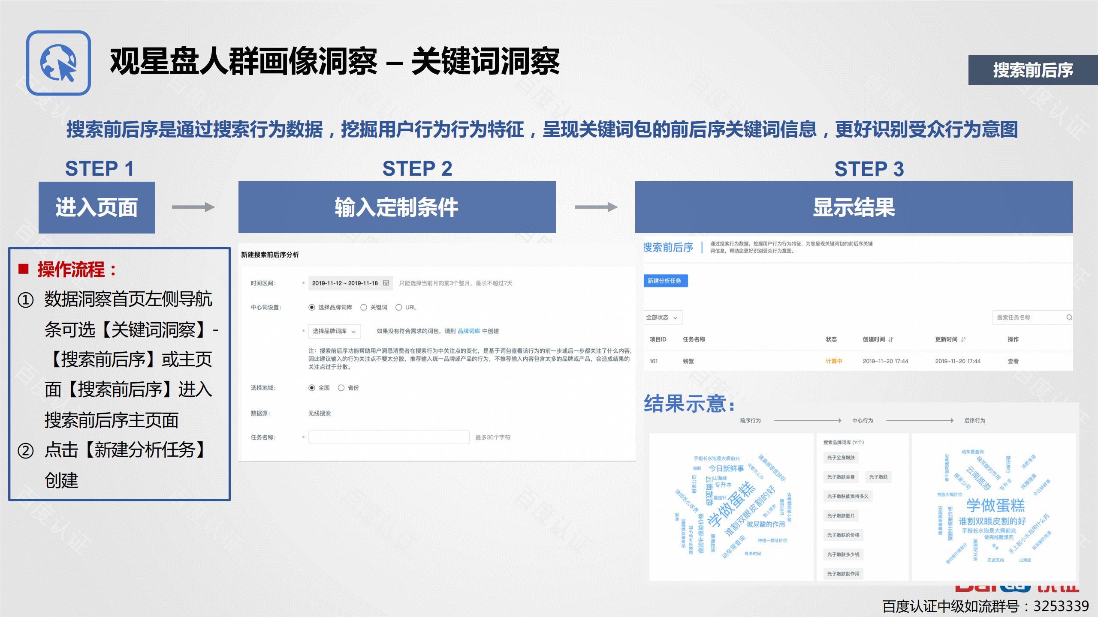Click the 搜索品牌词库 (11个) heading
This screenshot has height=617, width=1098.
coord(844,442)
